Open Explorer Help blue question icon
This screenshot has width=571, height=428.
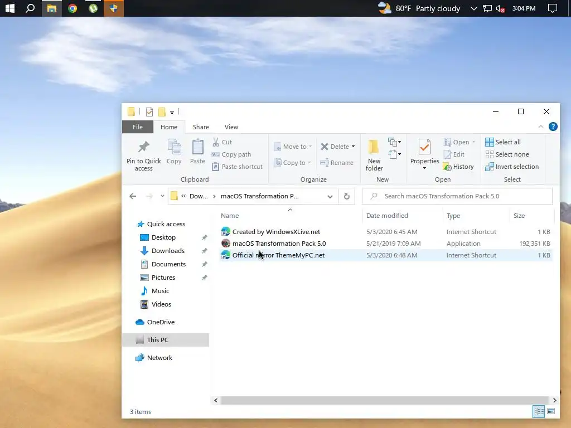pos(553,127)
